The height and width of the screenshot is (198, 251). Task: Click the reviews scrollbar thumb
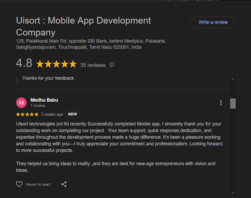point(233,103)
